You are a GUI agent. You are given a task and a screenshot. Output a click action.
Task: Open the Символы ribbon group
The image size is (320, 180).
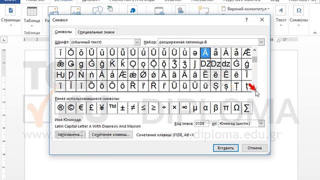coord(298,16)
